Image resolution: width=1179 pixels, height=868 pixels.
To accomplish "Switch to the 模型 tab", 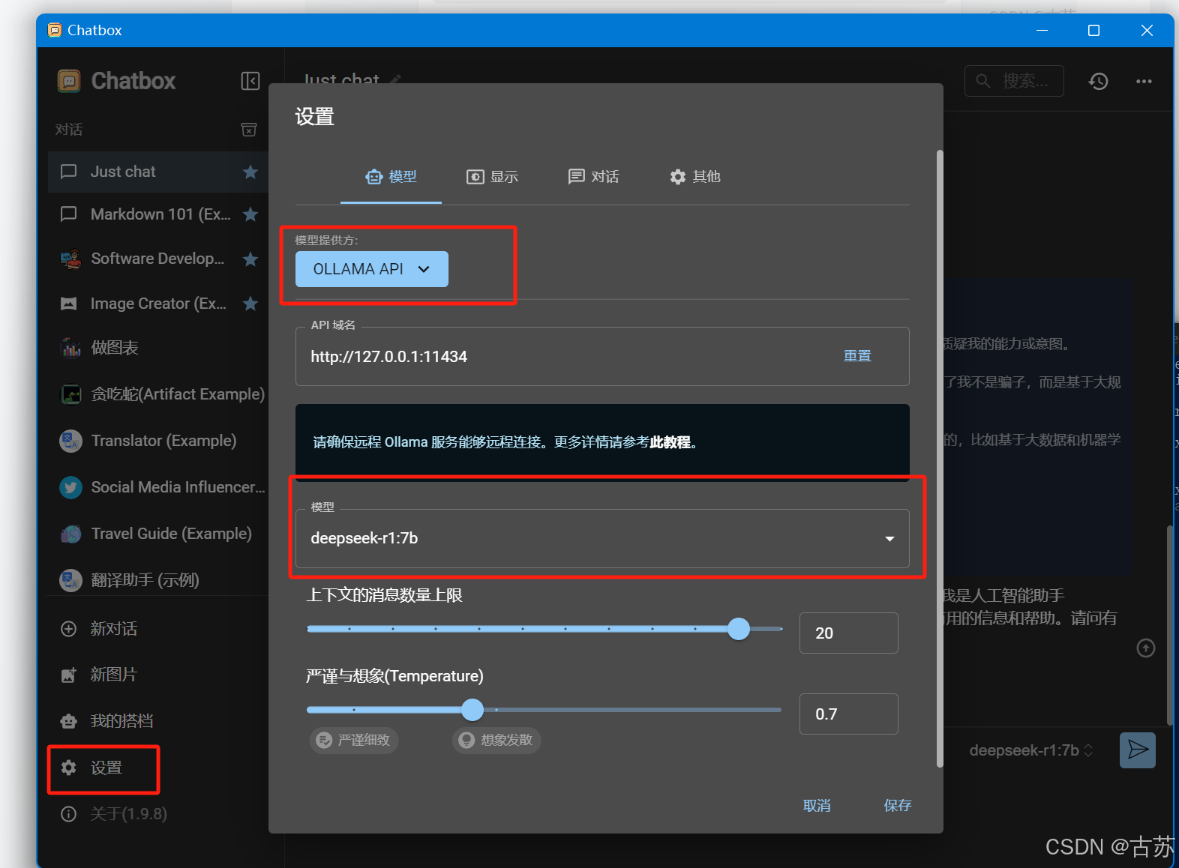I will coord(391,177).
